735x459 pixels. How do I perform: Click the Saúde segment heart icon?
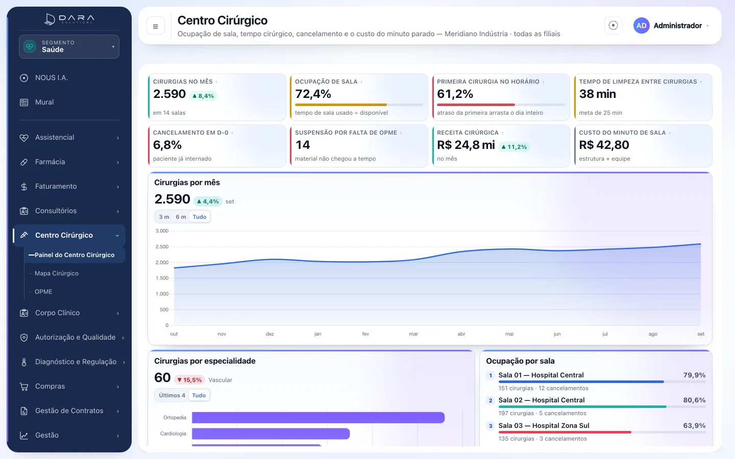pos(30,46)
